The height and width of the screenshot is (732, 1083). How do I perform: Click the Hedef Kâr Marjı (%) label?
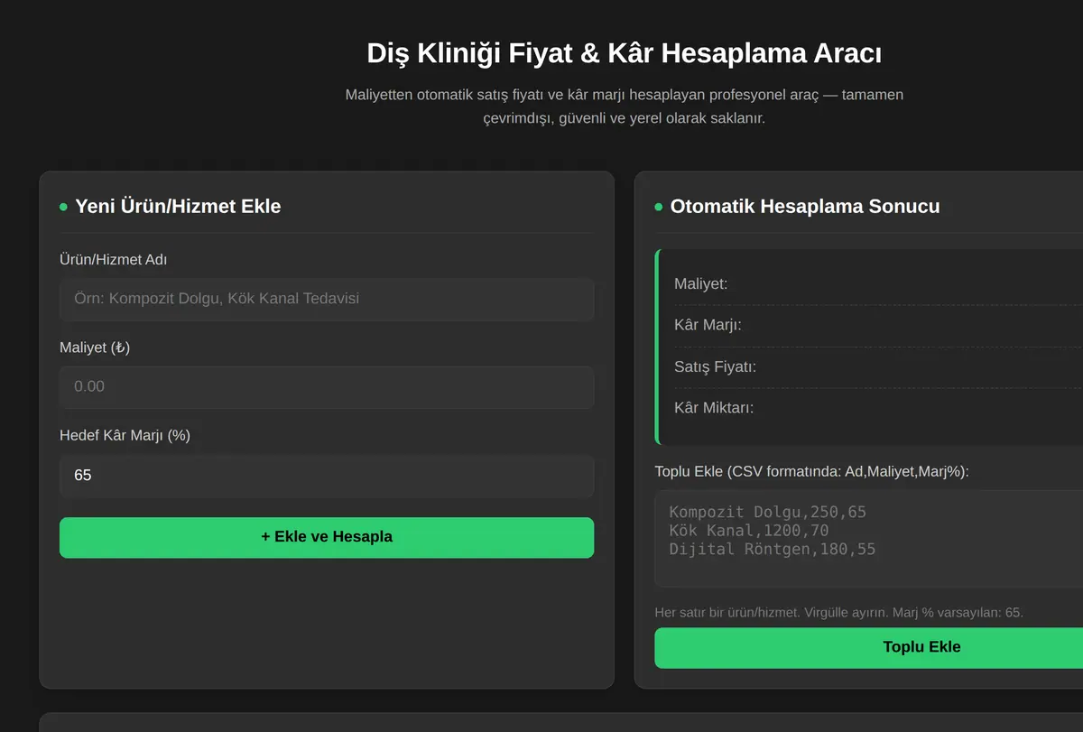click(x=125, y=436)
